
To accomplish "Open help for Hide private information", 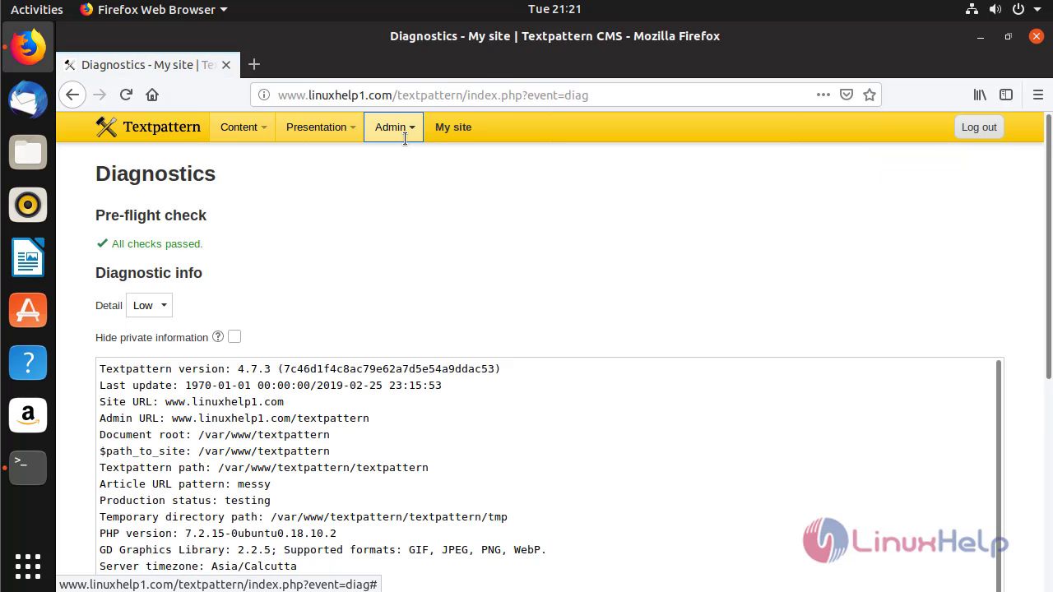I will (x=218, y=336).
